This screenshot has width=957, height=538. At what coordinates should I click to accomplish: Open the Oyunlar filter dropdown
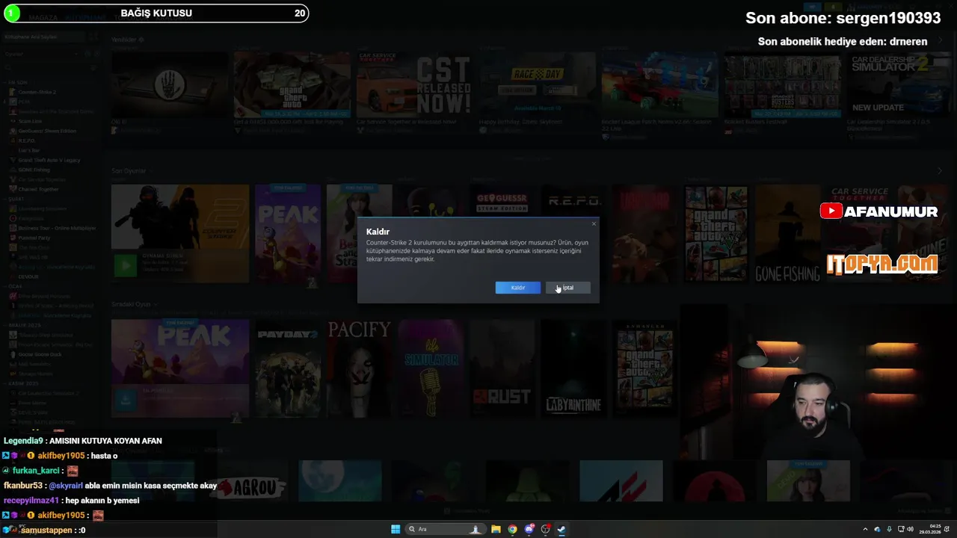[41, 54]
